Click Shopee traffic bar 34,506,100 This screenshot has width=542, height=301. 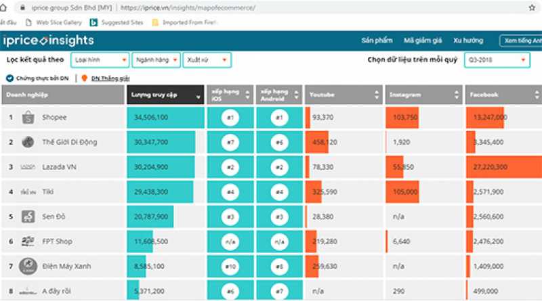click(x=165, y=118)
